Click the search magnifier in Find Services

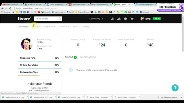point(60,19)
